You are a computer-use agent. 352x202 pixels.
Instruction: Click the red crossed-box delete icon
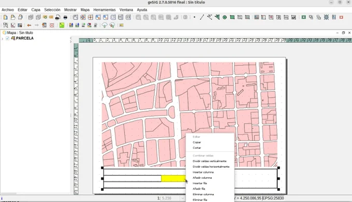[52, 25]
